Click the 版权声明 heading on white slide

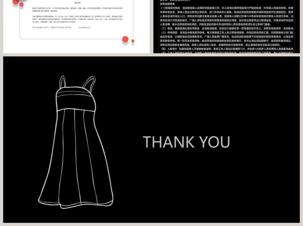(x=77, y=3)
